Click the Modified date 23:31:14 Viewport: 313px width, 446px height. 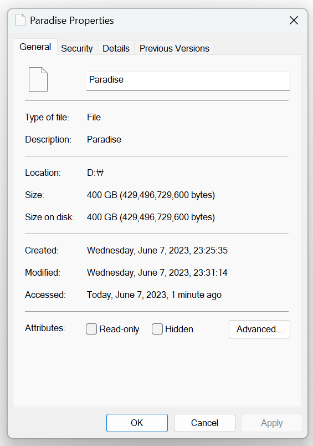[x=157, y=272]
